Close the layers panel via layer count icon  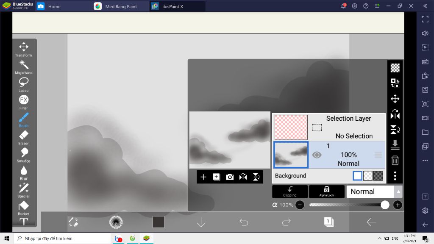(x=329, y=222)
